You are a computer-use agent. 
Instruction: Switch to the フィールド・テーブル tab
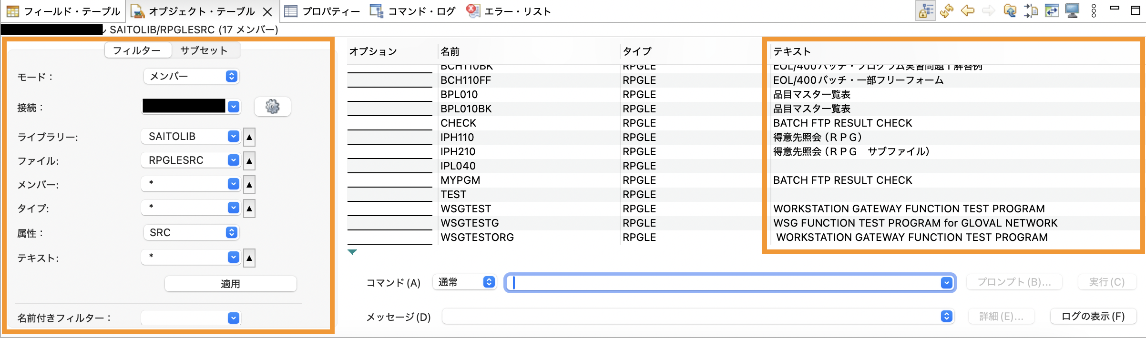[63, 11]
